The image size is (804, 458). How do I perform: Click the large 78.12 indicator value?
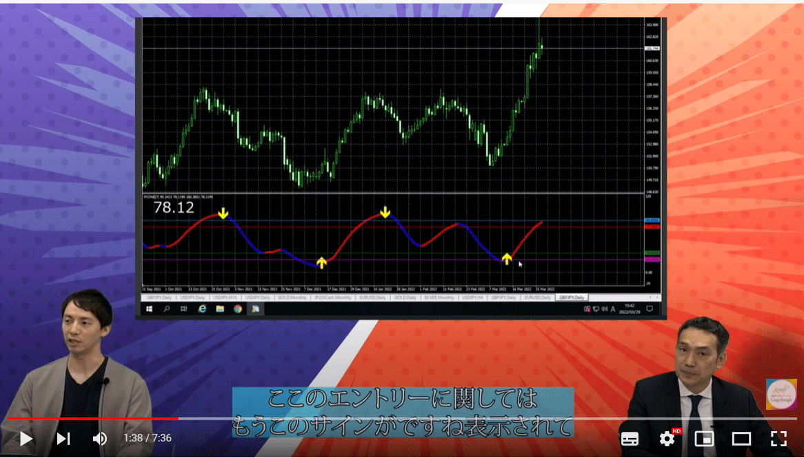(x=174, y=208)
